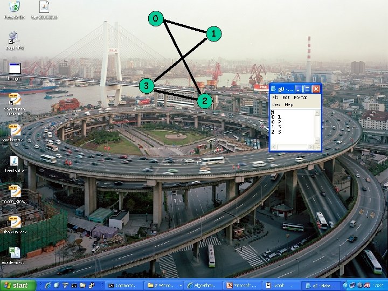Open the Dept VPN network shortcut icon
388x291 pixels.
(x=14, y=37)
